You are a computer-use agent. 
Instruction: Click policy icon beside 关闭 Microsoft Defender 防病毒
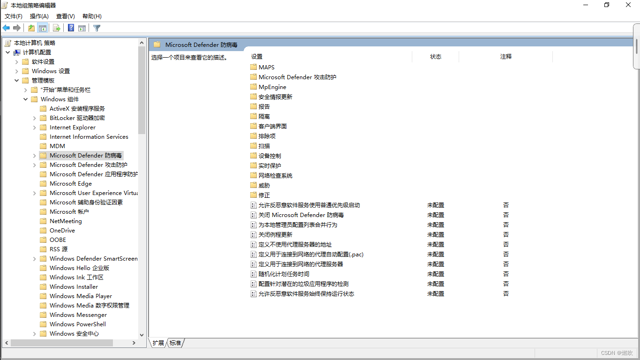253,215
